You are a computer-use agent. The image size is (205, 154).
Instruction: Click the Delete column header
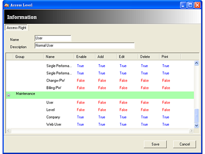tap(149, 56)
